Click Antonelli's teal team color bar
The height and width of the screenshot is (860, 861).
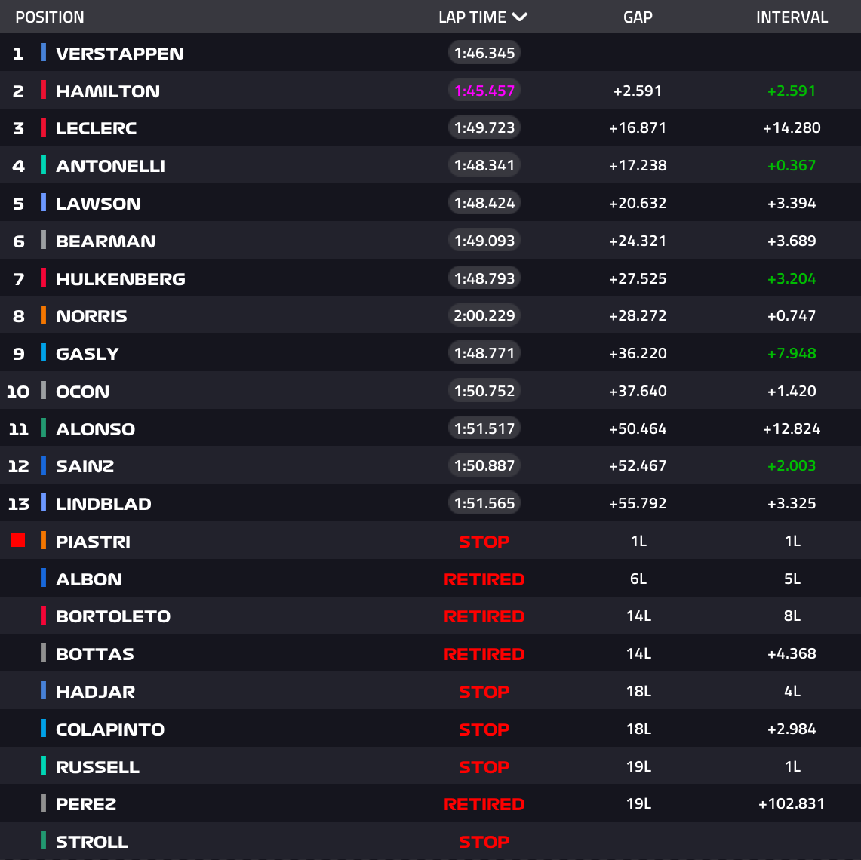(x=43, y=165)
